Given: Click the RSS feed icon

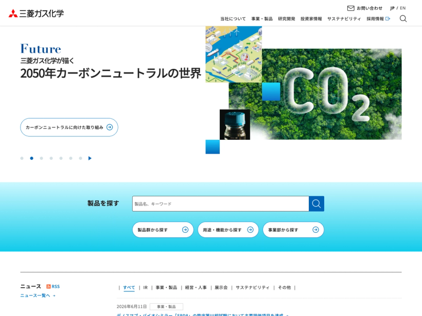Looking at the screenshot, I should coord(48,286).
